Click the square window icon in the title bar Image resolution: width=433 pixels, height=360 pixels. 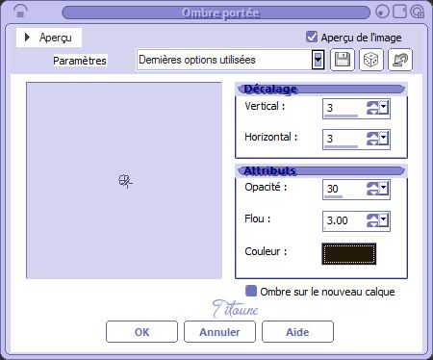(x=399, y=12)
